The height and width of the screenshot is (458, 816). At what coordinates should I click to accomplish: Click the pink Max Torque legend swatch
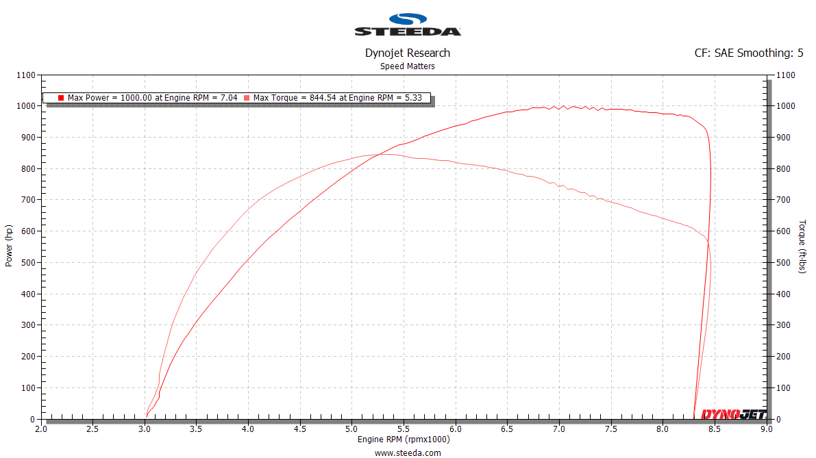point(247,98)
